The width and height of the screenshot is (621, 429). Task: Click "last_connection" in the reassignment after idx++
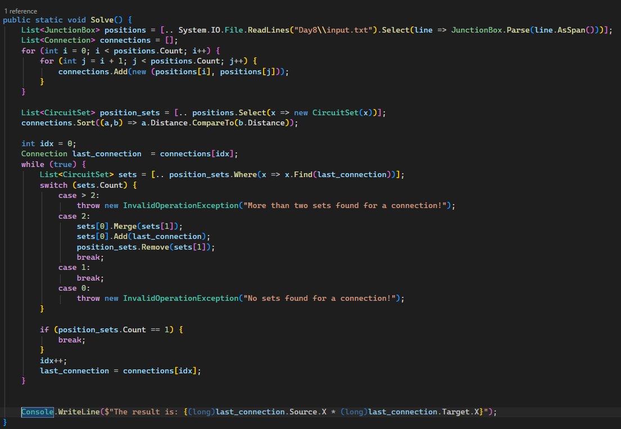tap(74, 371)
